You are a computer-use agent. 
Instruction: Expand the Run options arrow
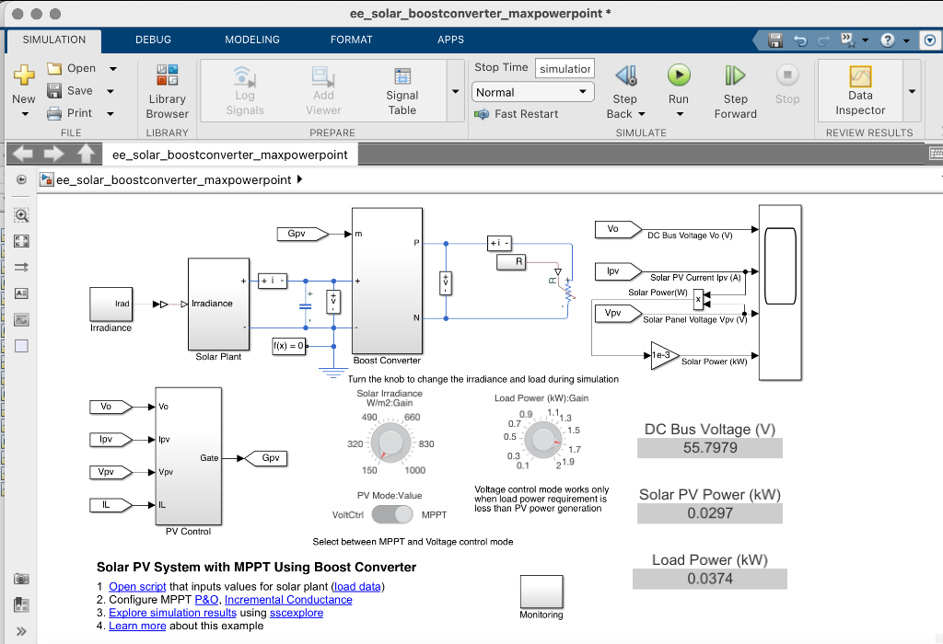[x=680, y=114]
